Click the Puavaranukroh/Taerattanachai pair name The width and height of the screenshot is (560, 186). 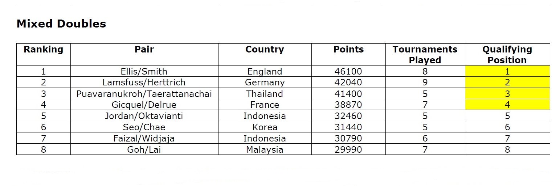(x=144, y=94)
